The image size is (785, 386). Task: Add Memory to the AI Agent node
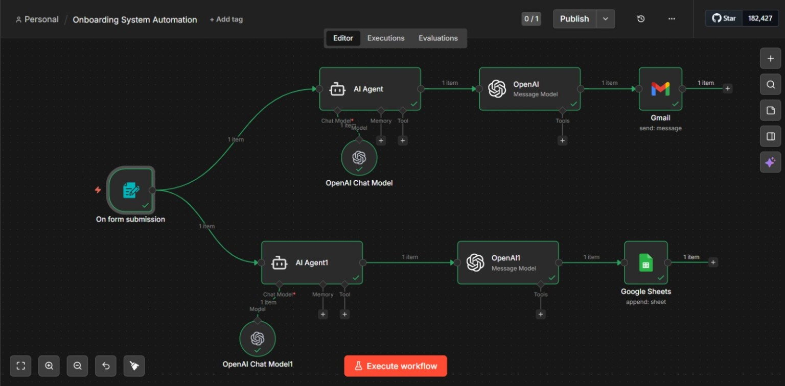[x=381, y=140]
